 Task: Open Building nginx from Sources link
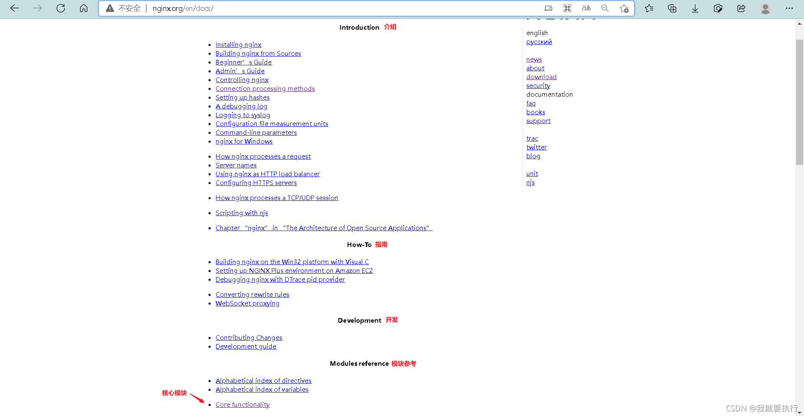pos(258,54)
